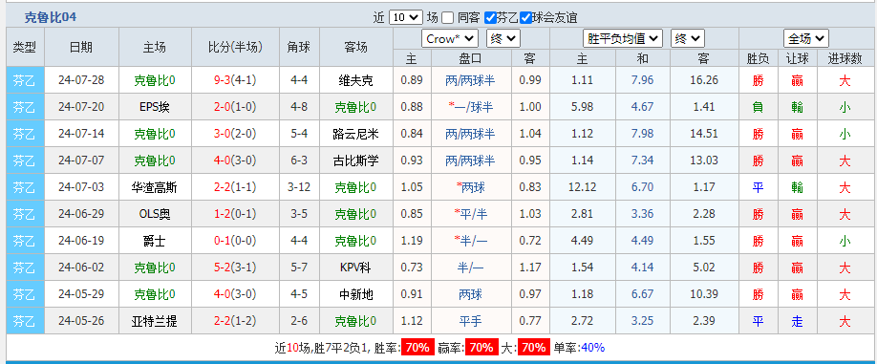877x364 pixels.
Task: Open the 1-2 score versus OLS奥
Action: (x=223, y=214)
